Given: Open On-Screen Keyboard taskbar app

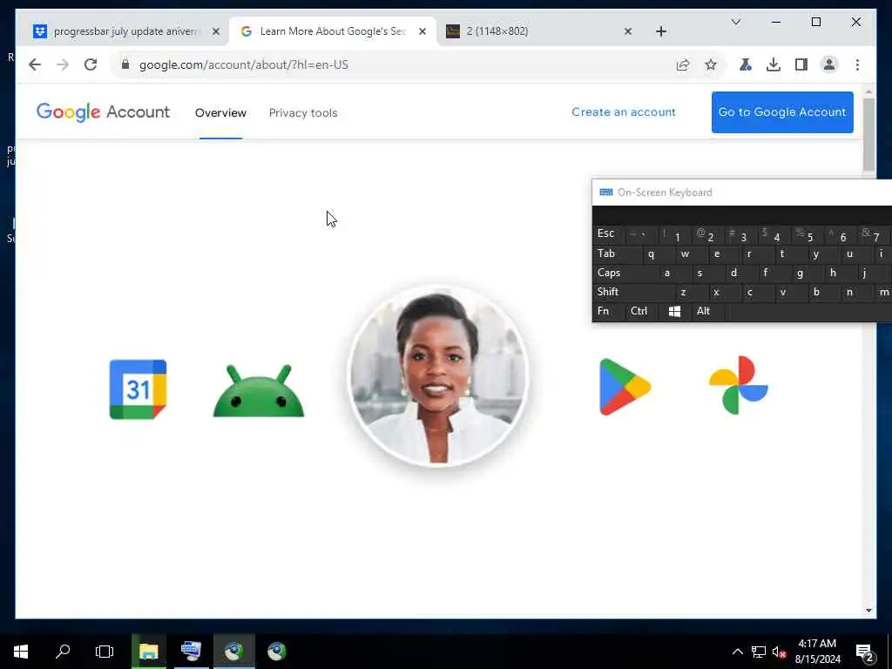Looking at the screenshot, I should 191,652.
